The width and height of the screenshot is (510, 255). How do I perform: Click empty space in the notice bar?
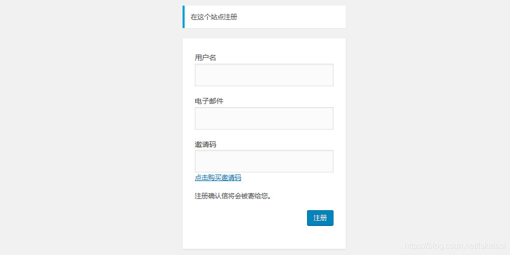click(296, 17)
